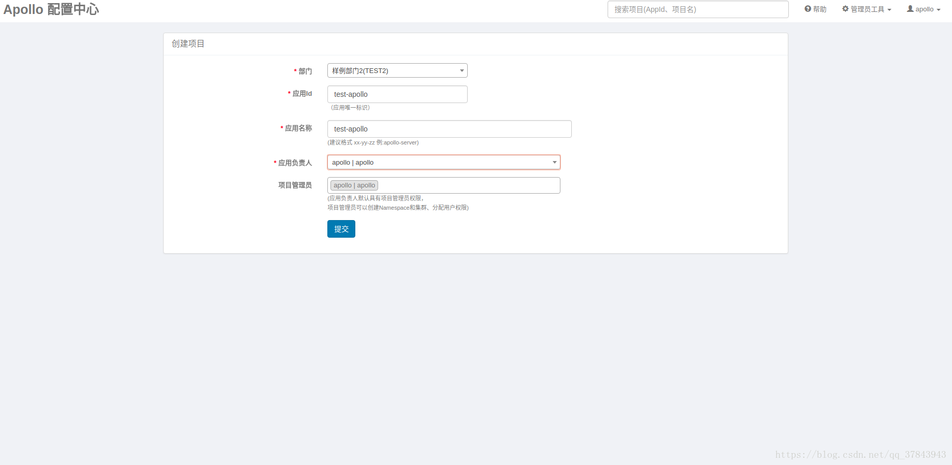Viewport: 952px width, 465px height.
Task: Click the 项目管理员 field label
Action: (295, 185)
